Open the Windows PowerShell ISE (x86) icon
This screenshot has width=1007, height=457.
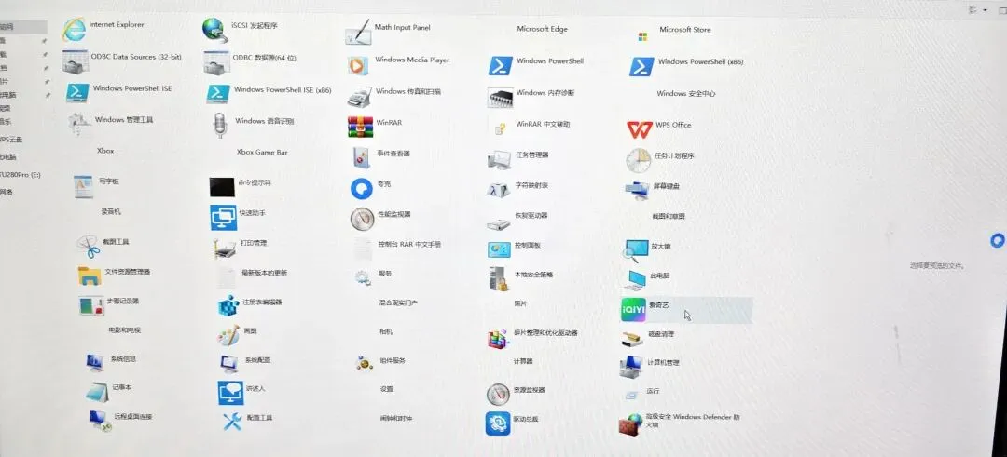(218, 94)
